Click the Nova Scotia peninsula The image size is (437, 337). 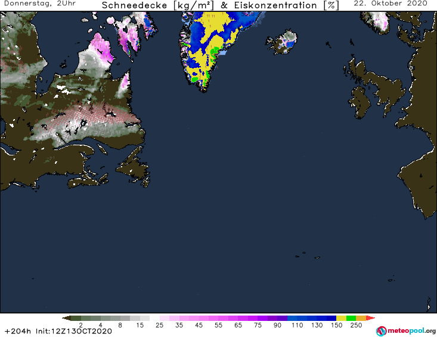pyautogui.click(x=88, y=180)
